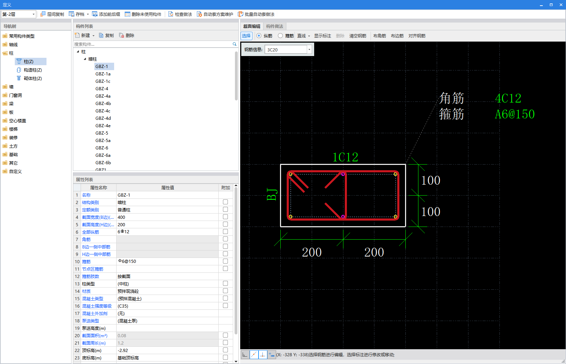The image size is (566, 364).
Task: Click the fourth status bar snap icon
Action: coord(272,354)
